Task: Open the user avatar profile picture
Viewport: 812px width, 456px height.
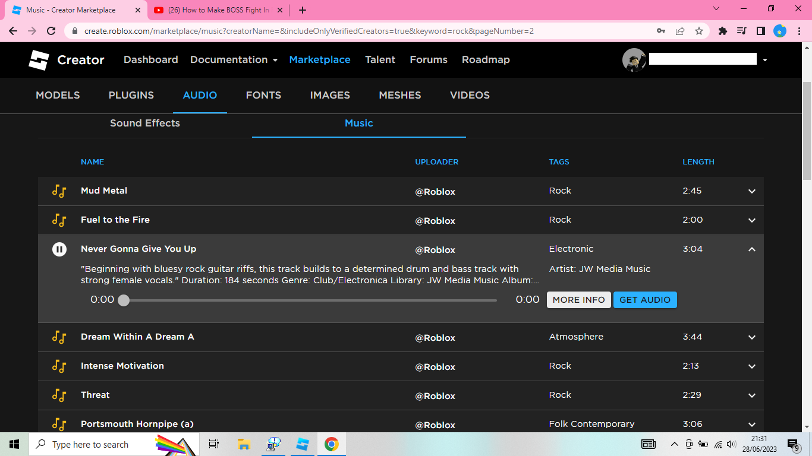Action: point(634,60)
